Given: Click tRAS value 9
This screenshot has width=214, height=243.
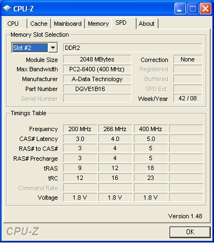Looking at the screenshot, I should click(x=80, y=168).
